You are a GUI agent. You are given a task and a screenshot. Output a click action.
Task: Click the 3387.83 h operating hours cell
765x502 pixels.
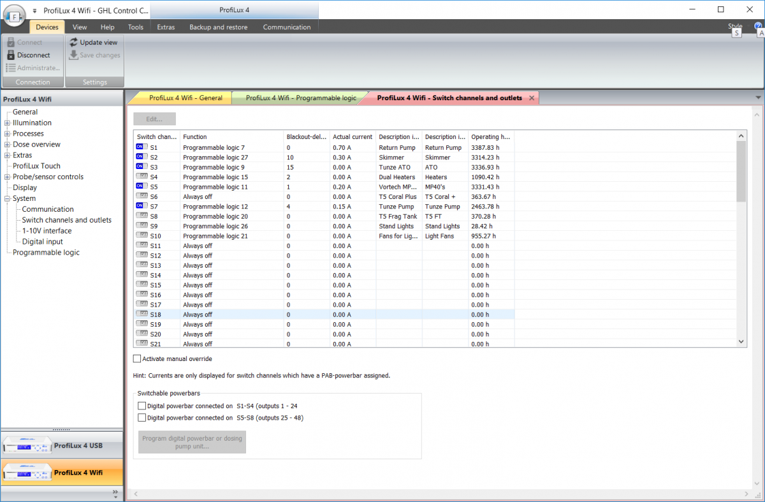tap(491, 147)
